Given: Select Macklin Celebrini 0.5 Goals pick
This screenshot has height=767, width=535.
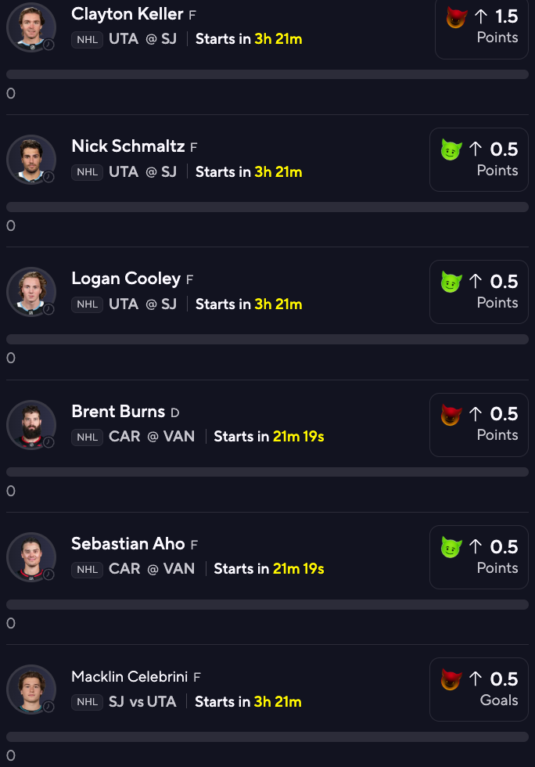Looking at the screenshot, I should click(478, 690).
